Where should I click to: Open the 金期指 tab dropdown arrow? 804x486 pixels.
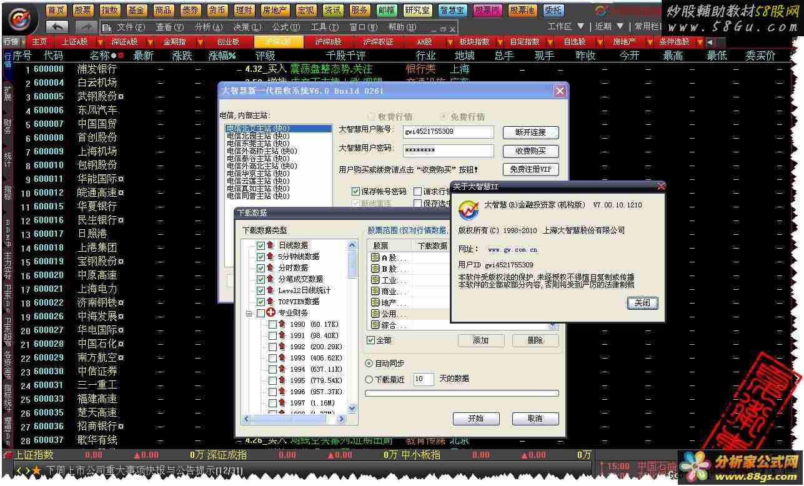click(201, 42)
